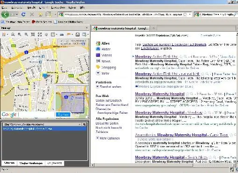The width and height of the screenshot is (238, 173).
Task: Click the News newspaper icon
Action: pos(98,61)
